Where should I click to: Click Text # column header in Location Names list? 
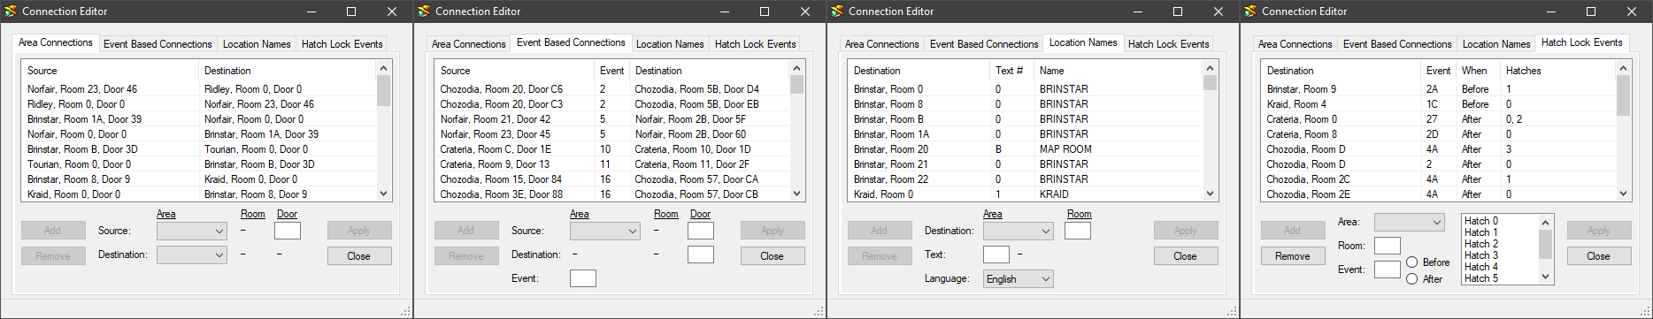tap(1012, 71)
